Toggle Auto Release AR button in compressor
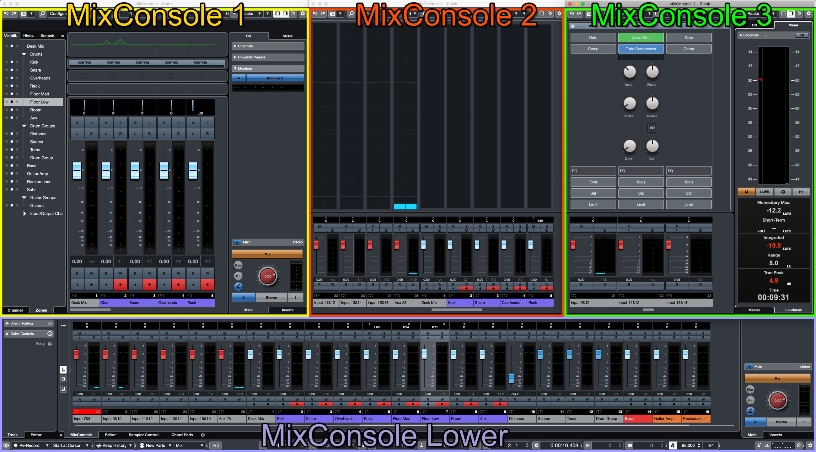Image resolution: width=816 pixels, height=452 pixels. (652, 128)
